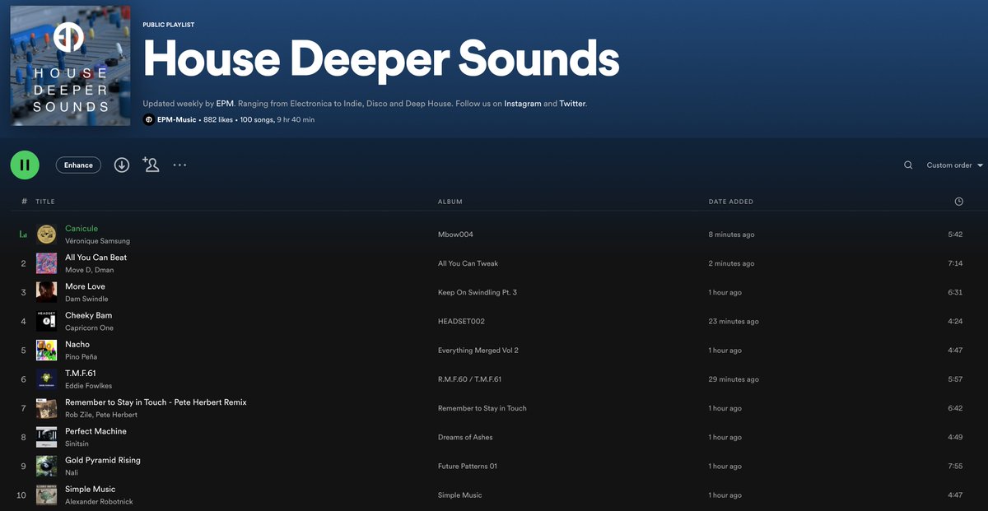Select Remember to Stay in Touch - Pete Herbert Remix title
Image resolution: width=988 pixels, height=511 pixels.
pos(156,402)
